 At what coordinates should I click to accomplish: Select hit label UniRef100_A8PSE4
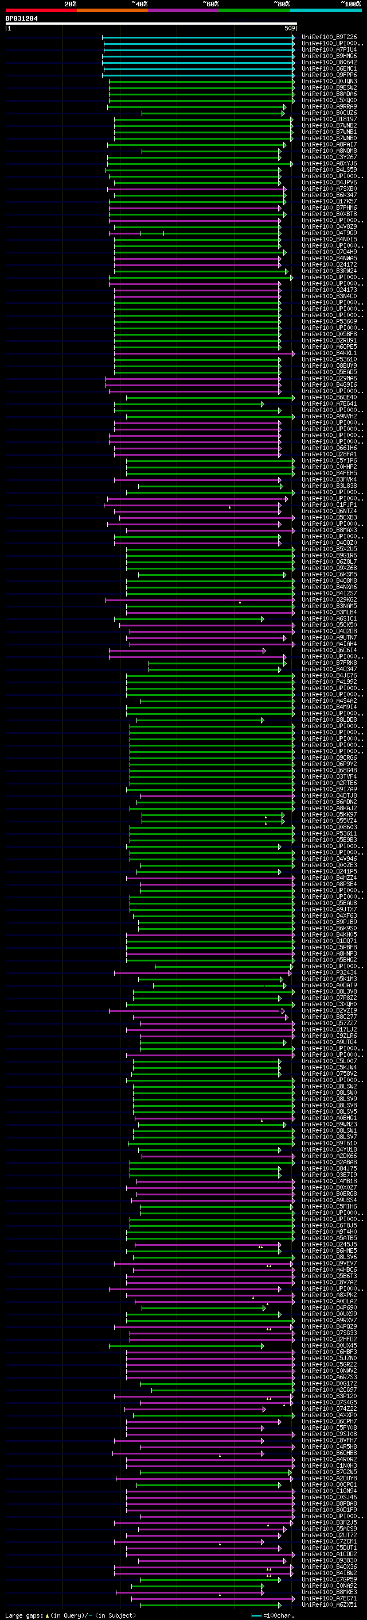[x=329, y=884]
